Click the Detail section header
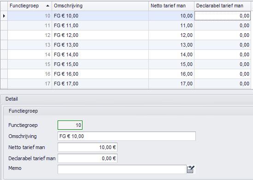 (x=126, y=99)
